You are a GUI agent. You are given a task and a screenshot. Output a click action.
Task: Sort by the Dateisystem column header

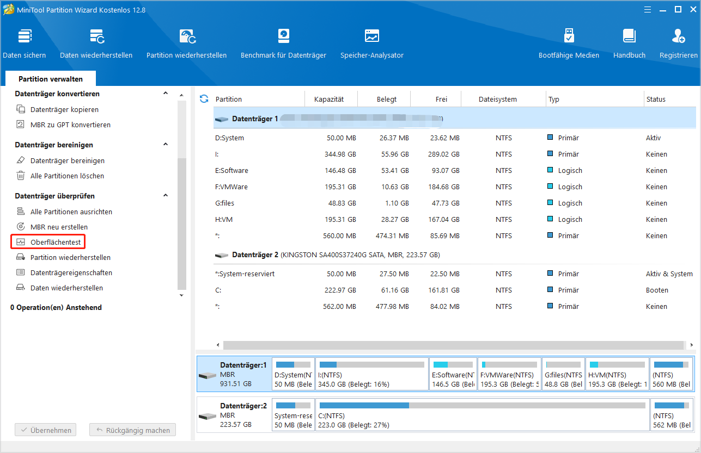pos(503,99)
